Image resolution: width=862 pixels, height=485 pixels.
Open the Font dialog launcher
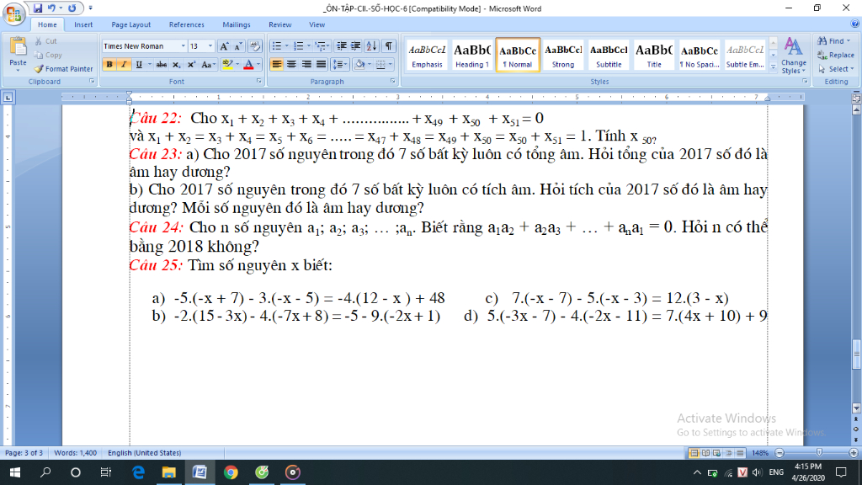pyautogui.click(x=258, y=82)
